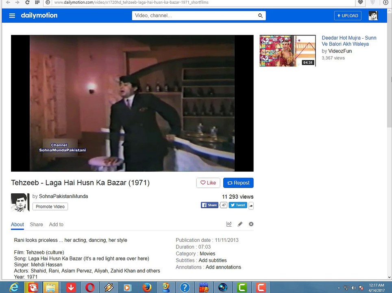Screen dimensions: 392x293
Task: Open the red download arrow taskbar app
Action: (71, 287)
